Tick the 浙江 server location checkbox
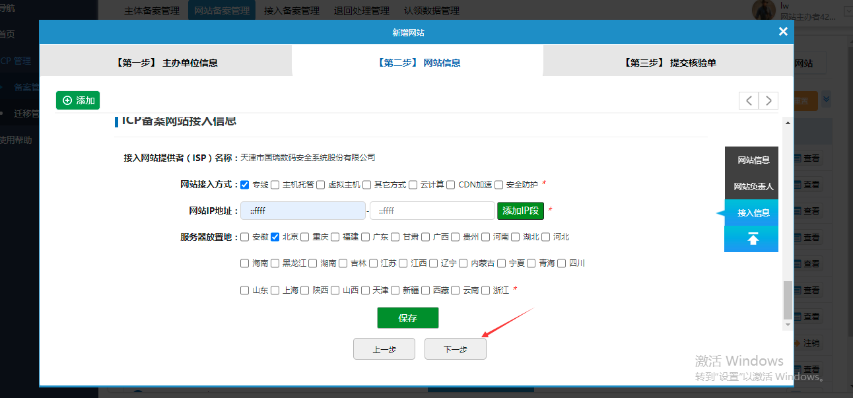This screenshot has width=853, height=398. point(486,290)
